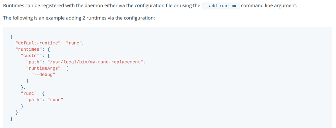
Task: Click the "runc" object key
Action: 29,93
